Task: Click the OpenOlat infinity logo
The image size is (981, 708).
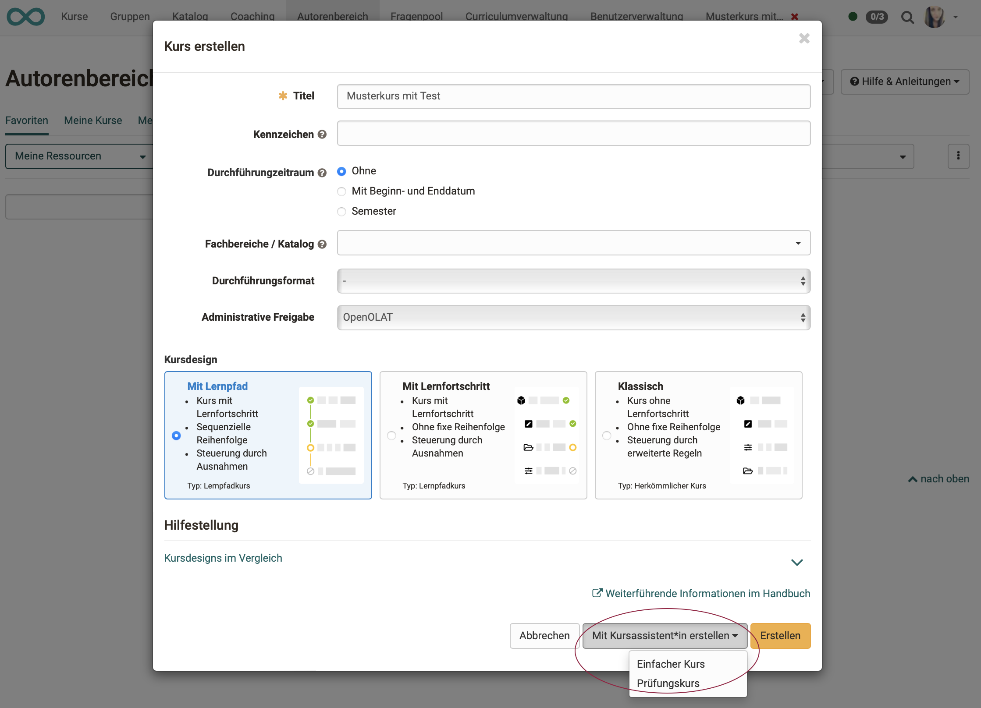Action: pyautogui.click(x=25, y=17)
